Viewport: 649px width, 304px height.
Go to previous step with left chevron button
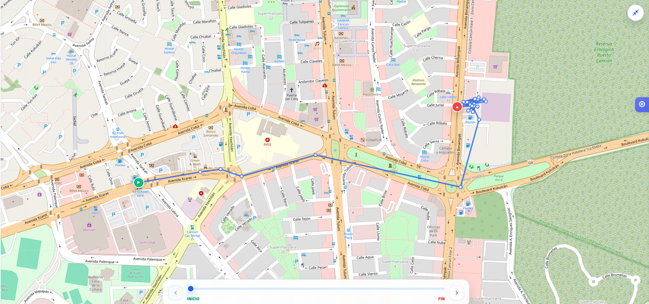(x=175, y=293)
